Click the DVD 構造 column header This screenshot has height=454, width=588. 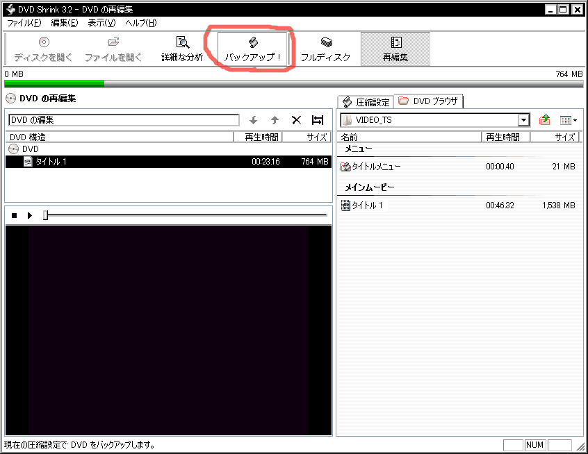point(120,137)
